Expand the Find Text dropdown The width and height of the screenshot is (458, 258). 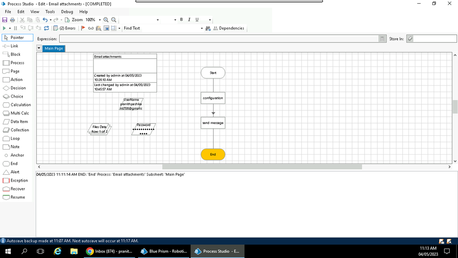(201, 28)
